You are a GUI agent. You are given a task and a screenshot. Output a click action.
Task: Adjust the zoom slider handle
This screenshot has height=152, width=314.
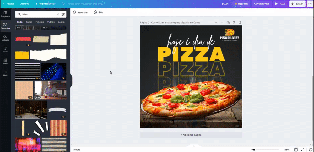point(254,149)
